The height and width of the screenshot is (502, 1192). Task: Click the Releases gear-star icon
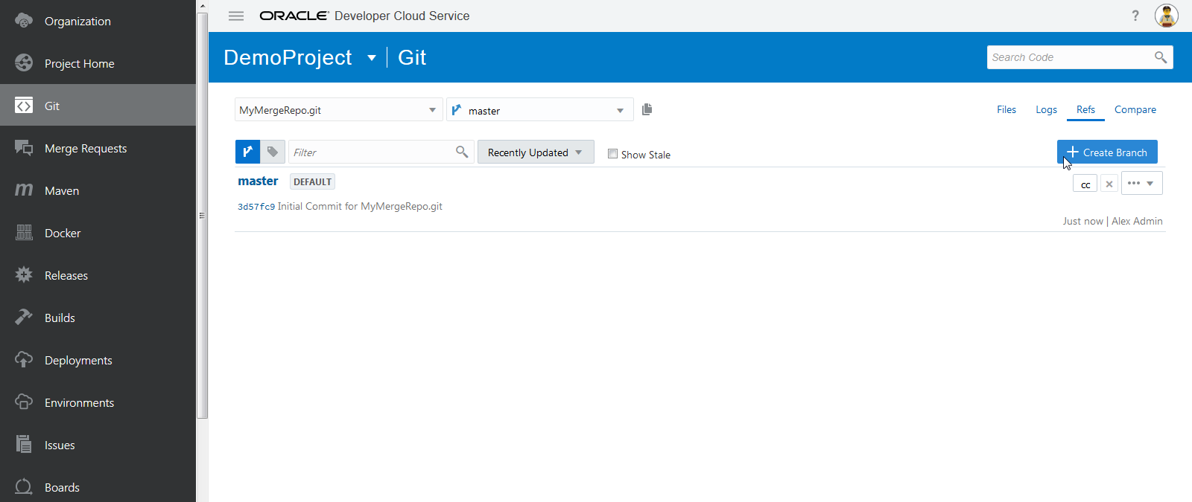pyautogui.click(x=24, y=275)
